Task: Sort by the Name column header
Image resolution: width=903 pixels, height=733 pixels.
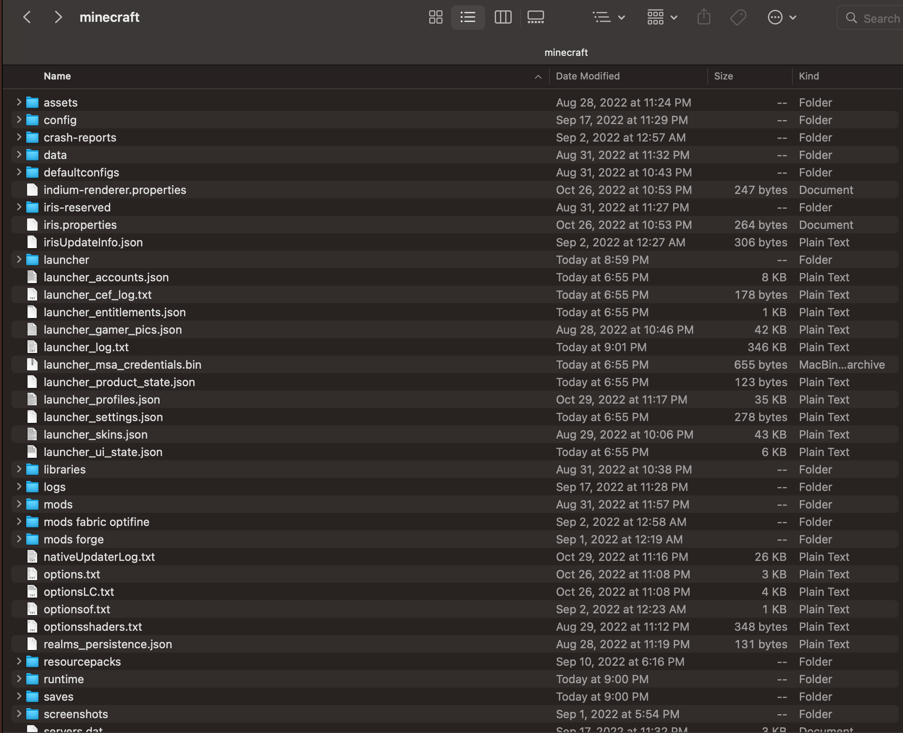Action: click(57, 76)
